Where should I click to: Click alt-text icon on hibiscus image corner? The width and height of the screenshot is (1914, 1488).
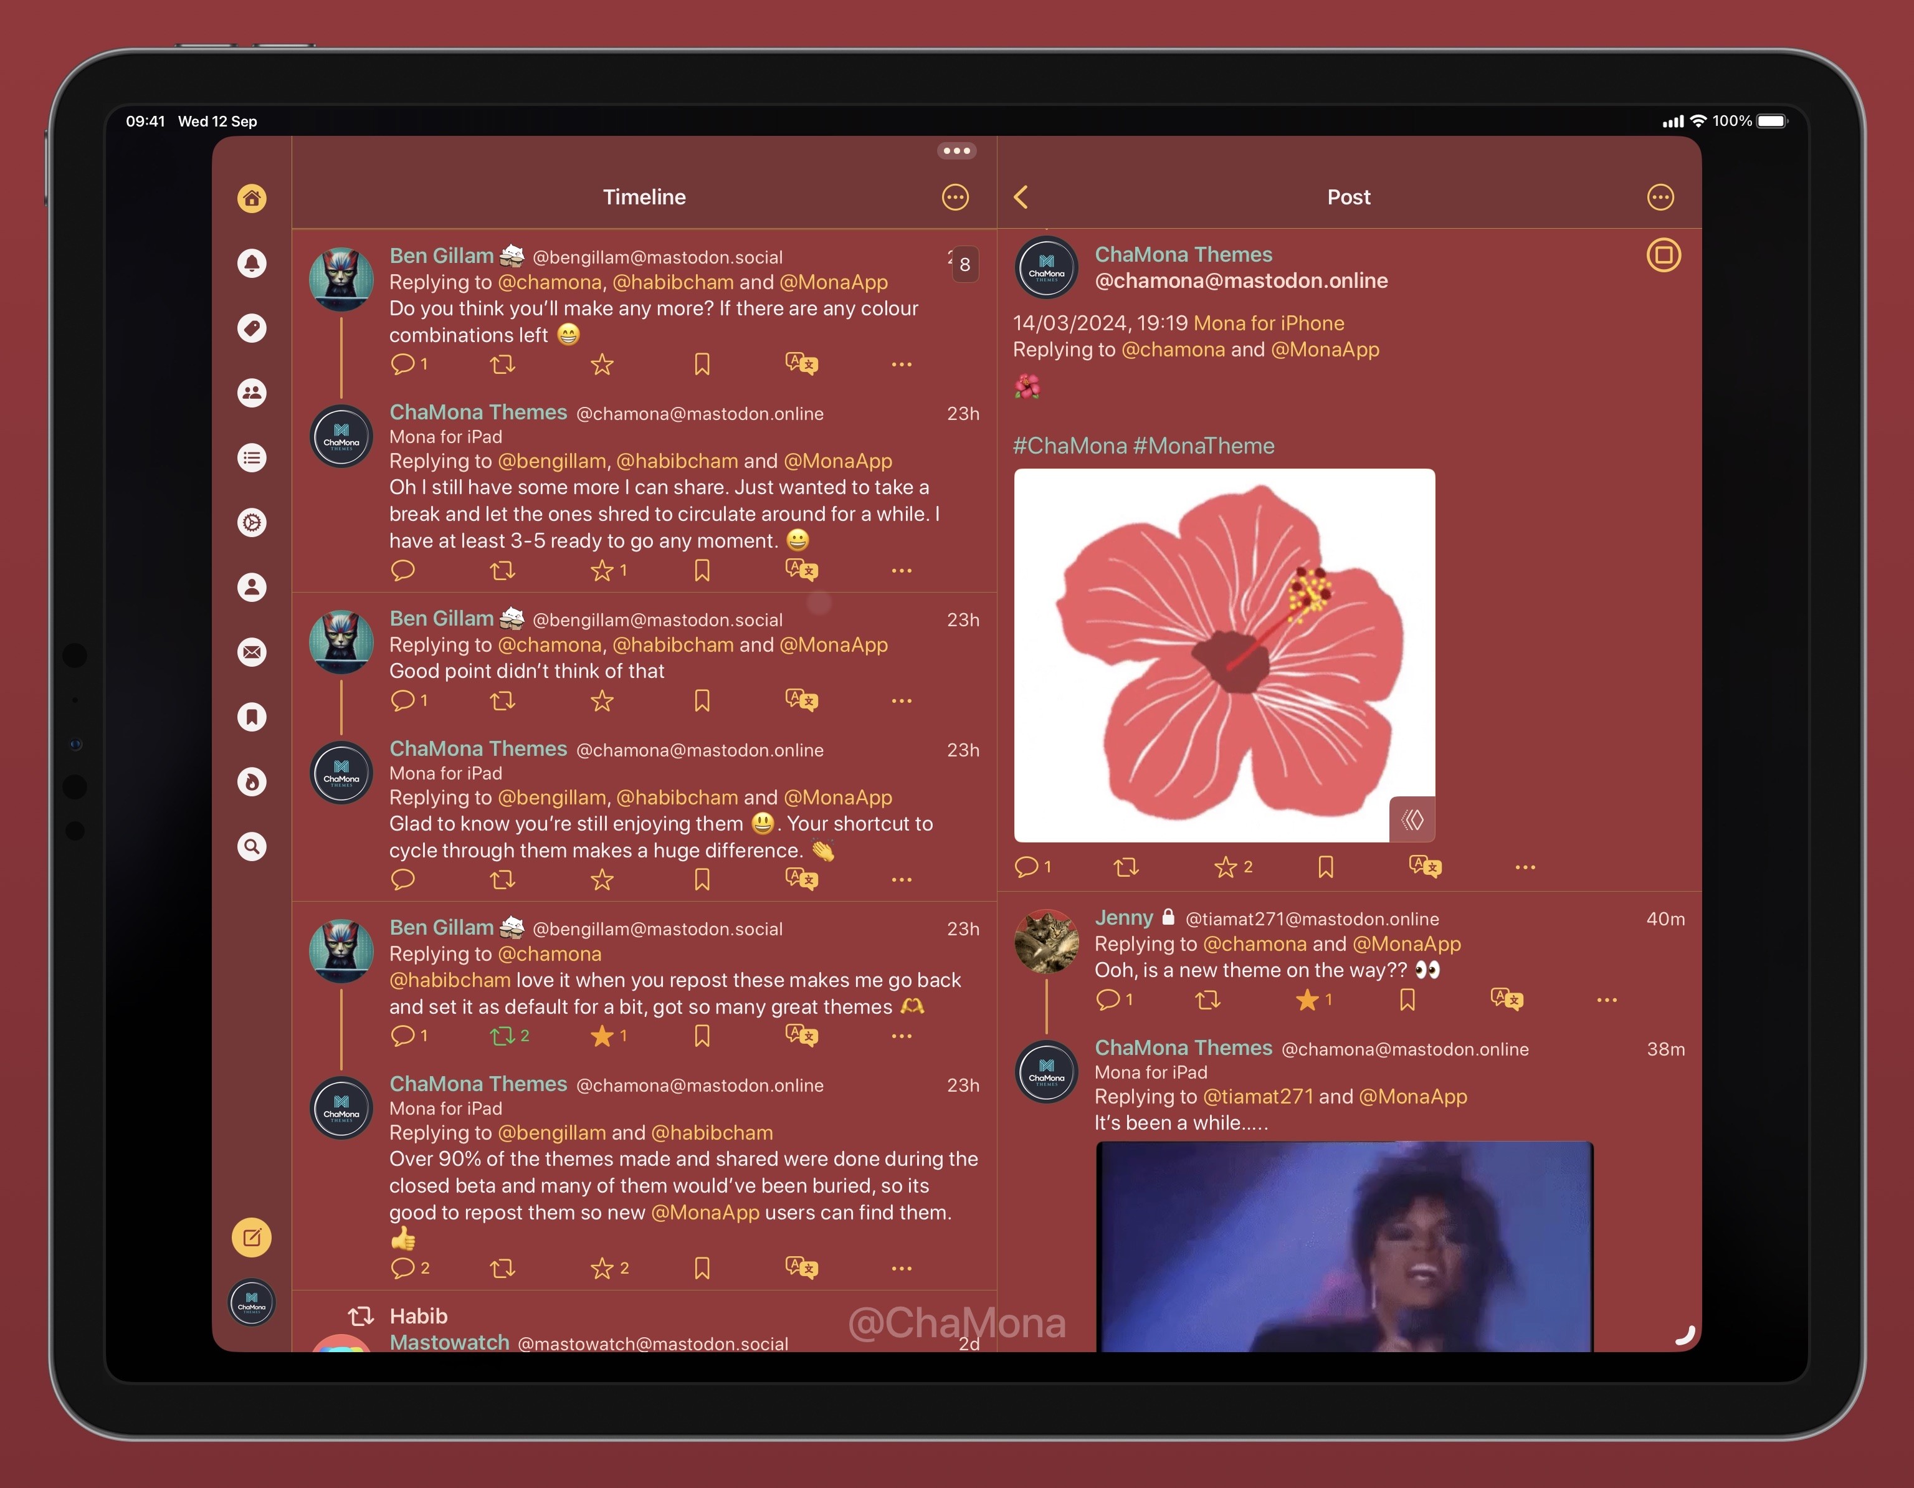click(1412, 819)
